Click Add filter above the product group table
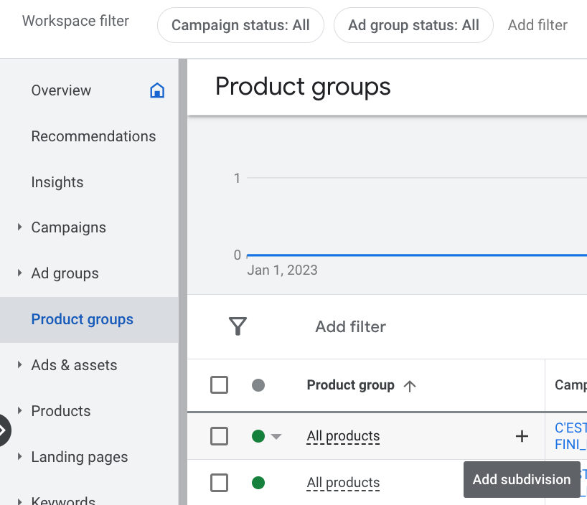The width and height of the screenshot is (587, 505). 350,326
